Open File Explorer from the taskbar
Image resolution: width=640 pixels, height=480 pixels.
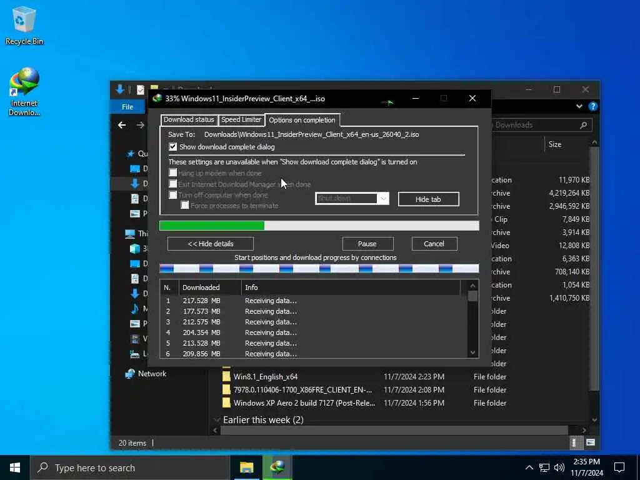pos(246,467)
